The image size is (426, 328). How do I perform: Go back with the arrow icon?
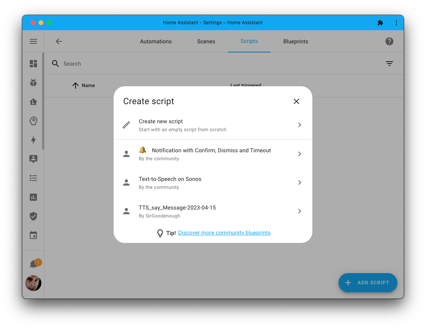[59, 41]
